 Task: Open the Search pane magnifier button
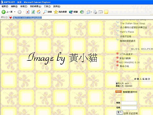pyautogui.click(x=47, y=12)
